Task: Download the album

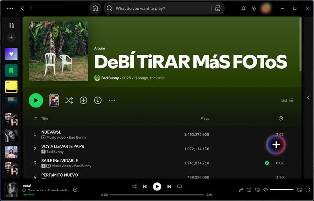Action: tap(98, 100)
